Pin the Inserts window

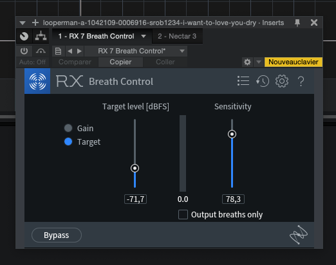coord(297,23)
